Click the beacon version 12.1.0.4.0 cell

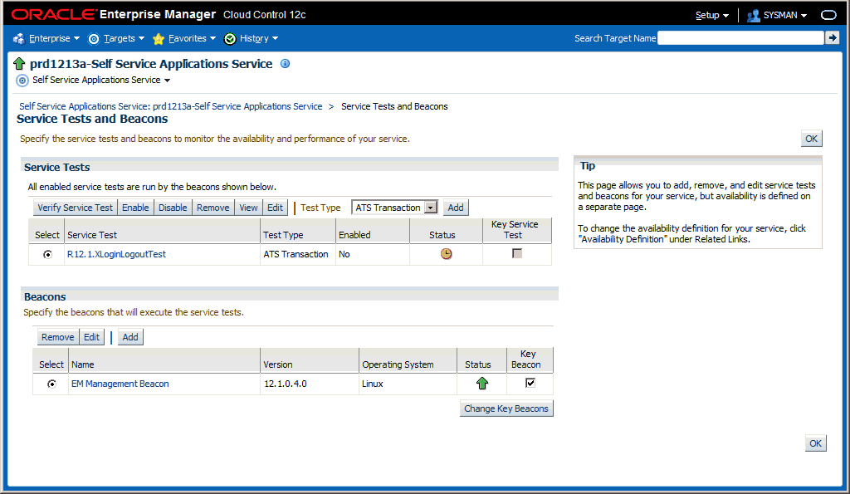point(310,384)
